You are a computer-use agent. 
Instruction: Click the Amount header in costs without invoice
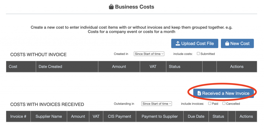(119, 67)
